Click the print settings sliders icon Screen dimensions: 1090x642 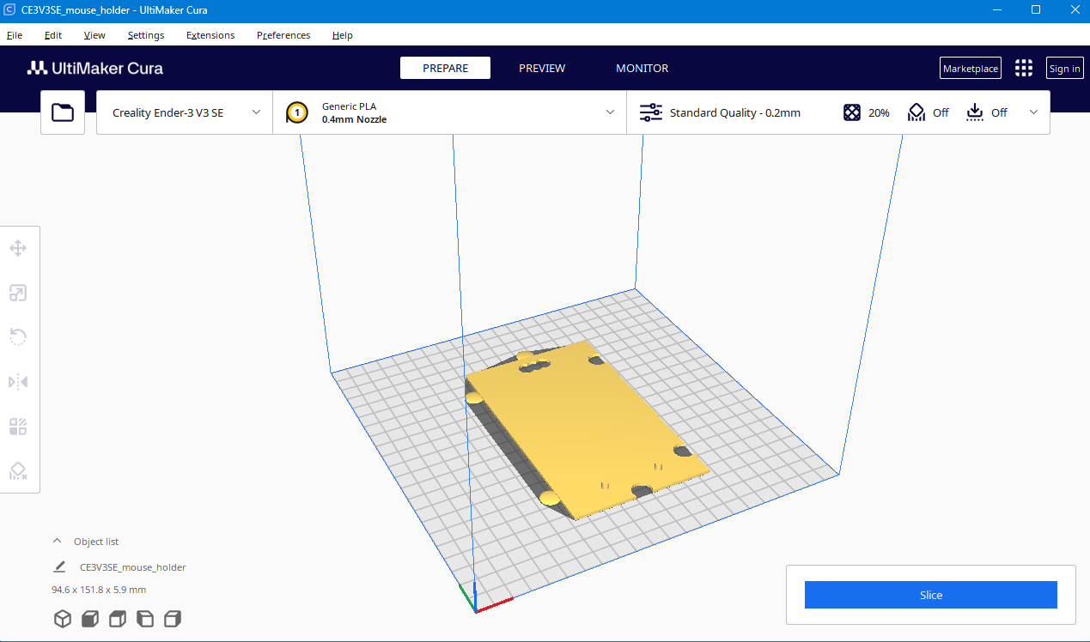[x=652, y=112]
